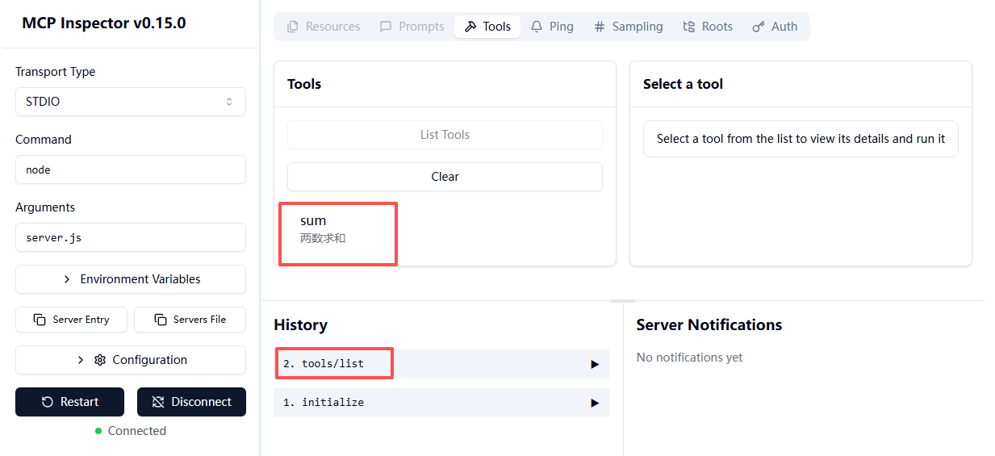Image resolution: width=995 pixels, height=456 pixels.
Task: Focus the Arguments server.js field
Action: (130, 237)
